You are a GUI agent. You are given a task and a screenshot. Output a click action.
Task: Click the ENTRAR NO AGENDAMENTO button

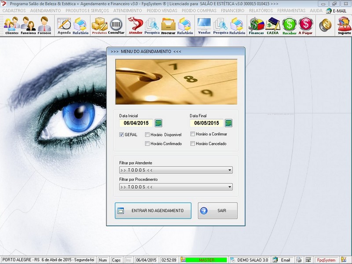pyautogui.click(x=153, y=211)
